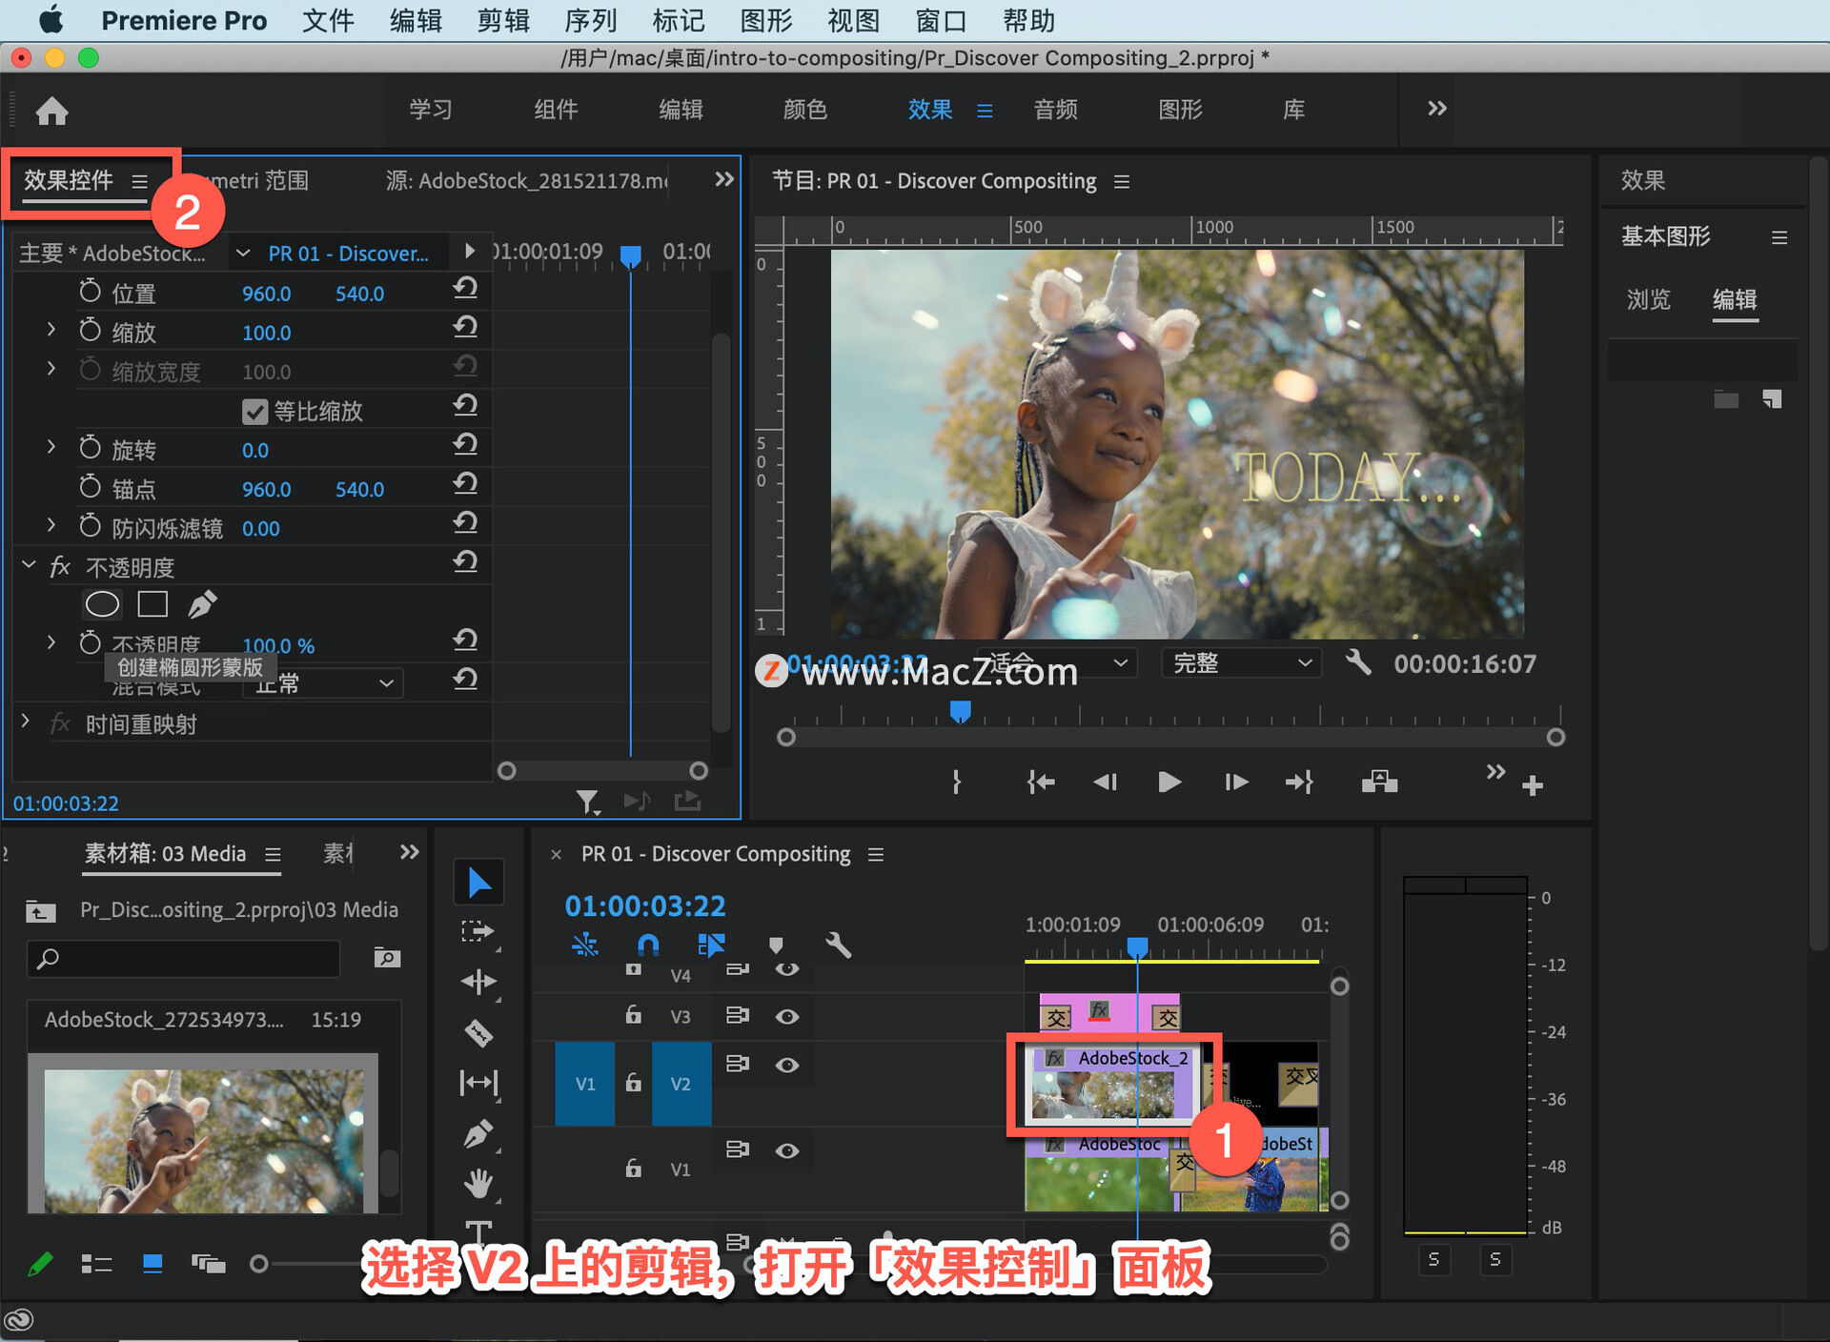
Task: Go to In point in program monitor
Action: click(1041, 783)
